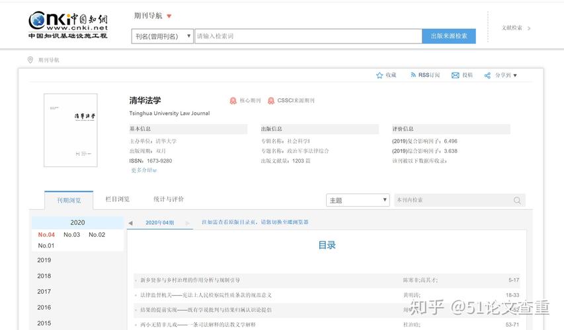This screenshot has height=330, width=564.
Task: Open the article starting with 两小无猜非儿戏
Action: click(x=198, y=325)
